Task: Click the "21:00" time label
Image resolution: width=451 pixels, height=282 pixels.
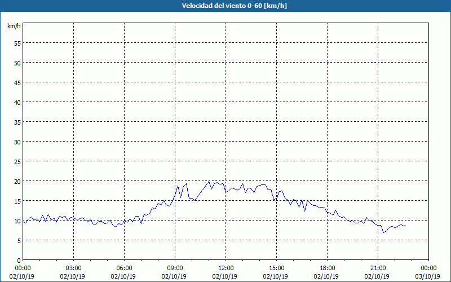Action: pos(378,268)
